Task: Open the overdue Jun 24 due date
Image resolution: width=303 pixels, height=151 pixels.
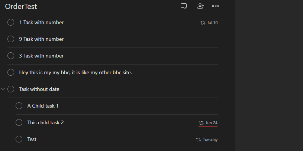Action: tap(212, 123)
